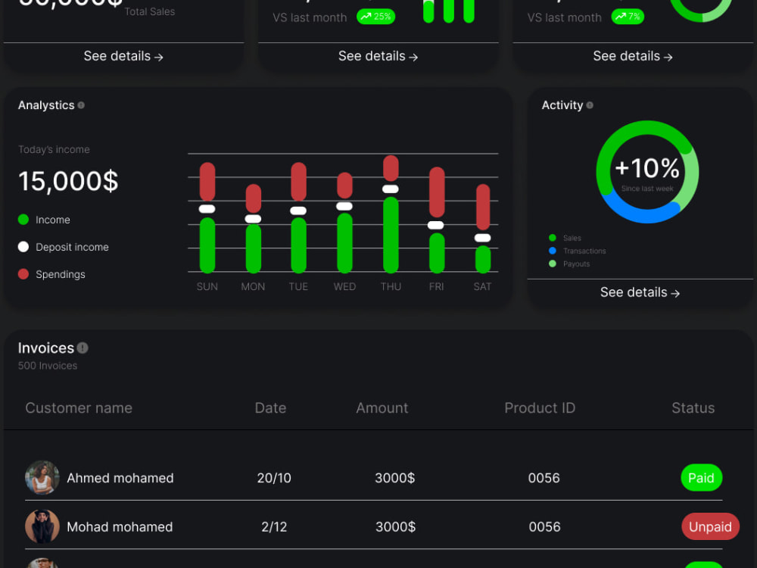757x568 pixels.
Task: Open See details under Total Sales card
Action: point(123,56)
